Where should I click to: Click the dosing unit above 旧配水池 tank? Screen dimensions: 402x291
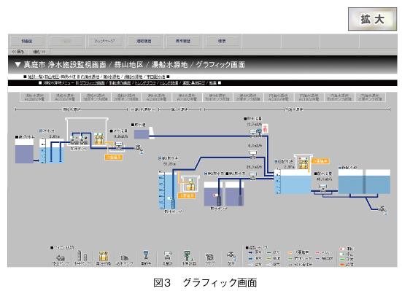click(x=304, y=163)
